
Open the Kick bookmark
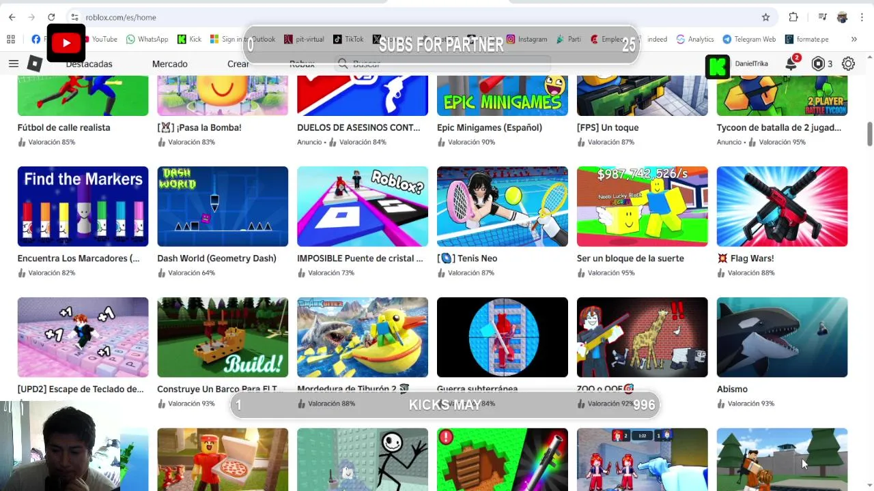(189, 39)
